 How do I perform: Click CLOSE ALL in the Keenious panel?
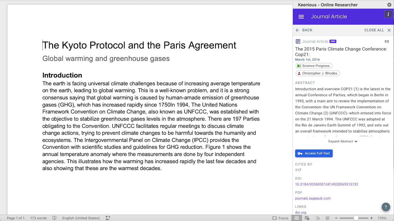click(x=378, y=30)
